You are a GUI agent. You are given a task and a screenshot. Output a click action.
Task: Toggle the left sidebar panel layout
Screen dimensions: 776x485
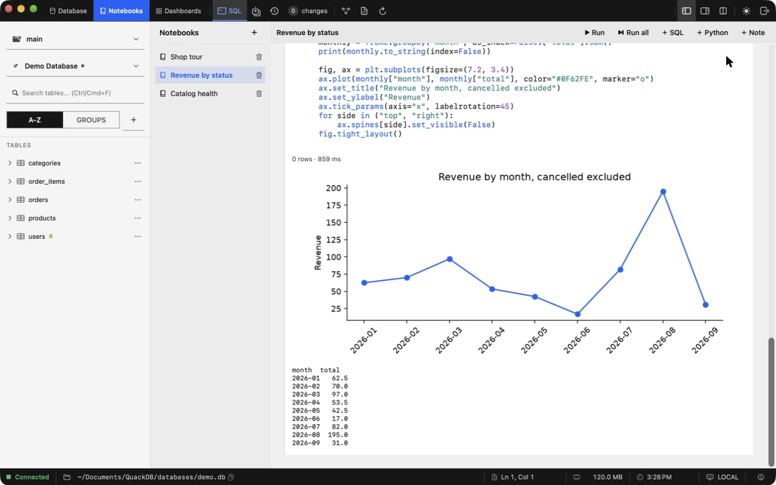(687, 11)
